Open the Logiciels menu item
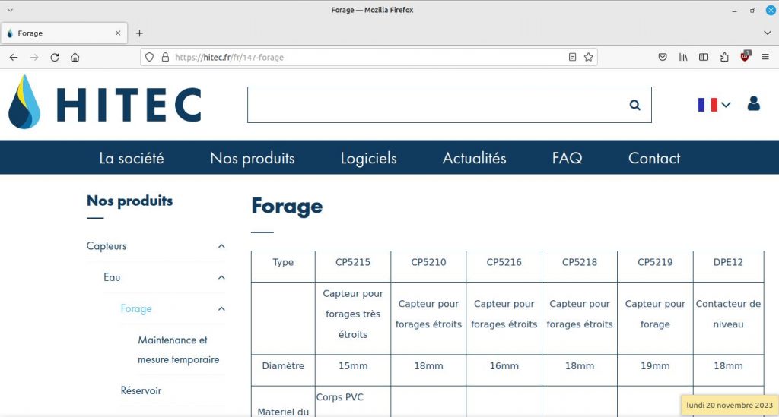 click(x=368, y=158)
